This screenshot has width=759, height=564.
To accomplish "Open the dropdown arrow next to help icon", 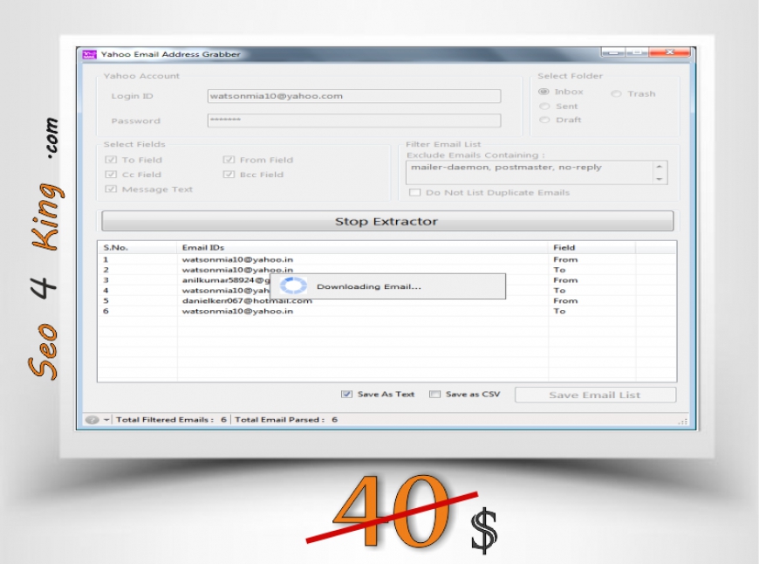I will [x=106, y=420].
